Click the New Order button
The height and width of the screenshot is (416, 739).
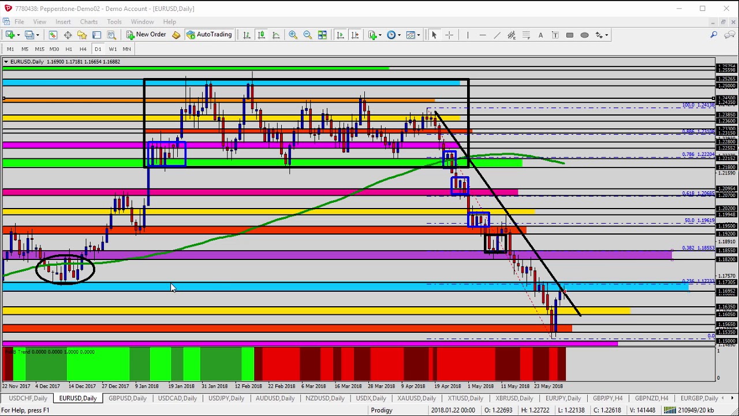point(146,35)
